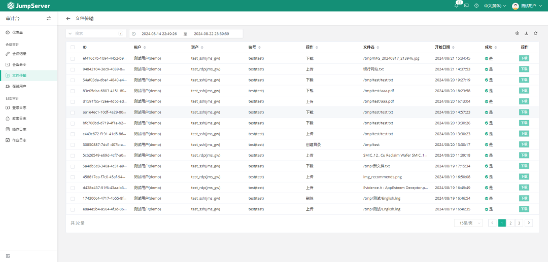Image resolution: width=548 pixels, height=262 pixels.
Task: Open the 15条/页 page size dropdown
Action: 468,223
